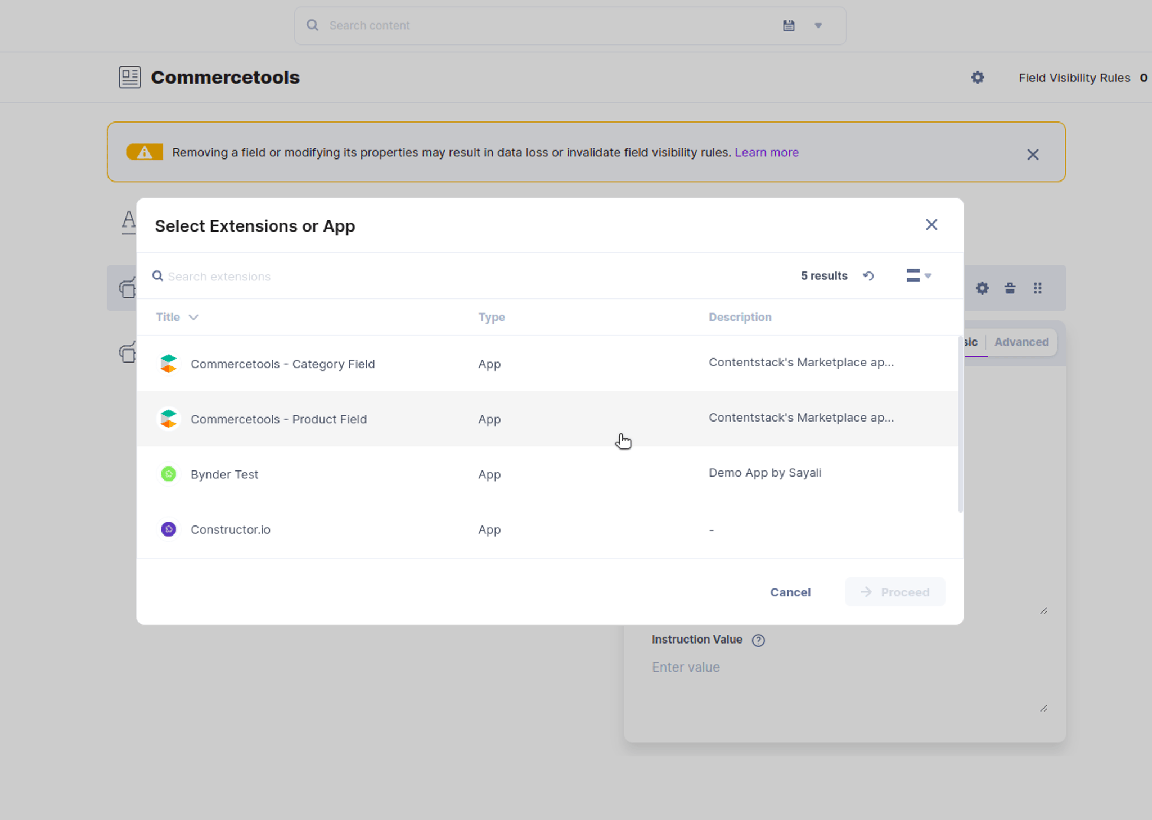Open field settings gear in field row
Image resolution: width=1152 pixels, height=820 pixels.
(982, 288)
